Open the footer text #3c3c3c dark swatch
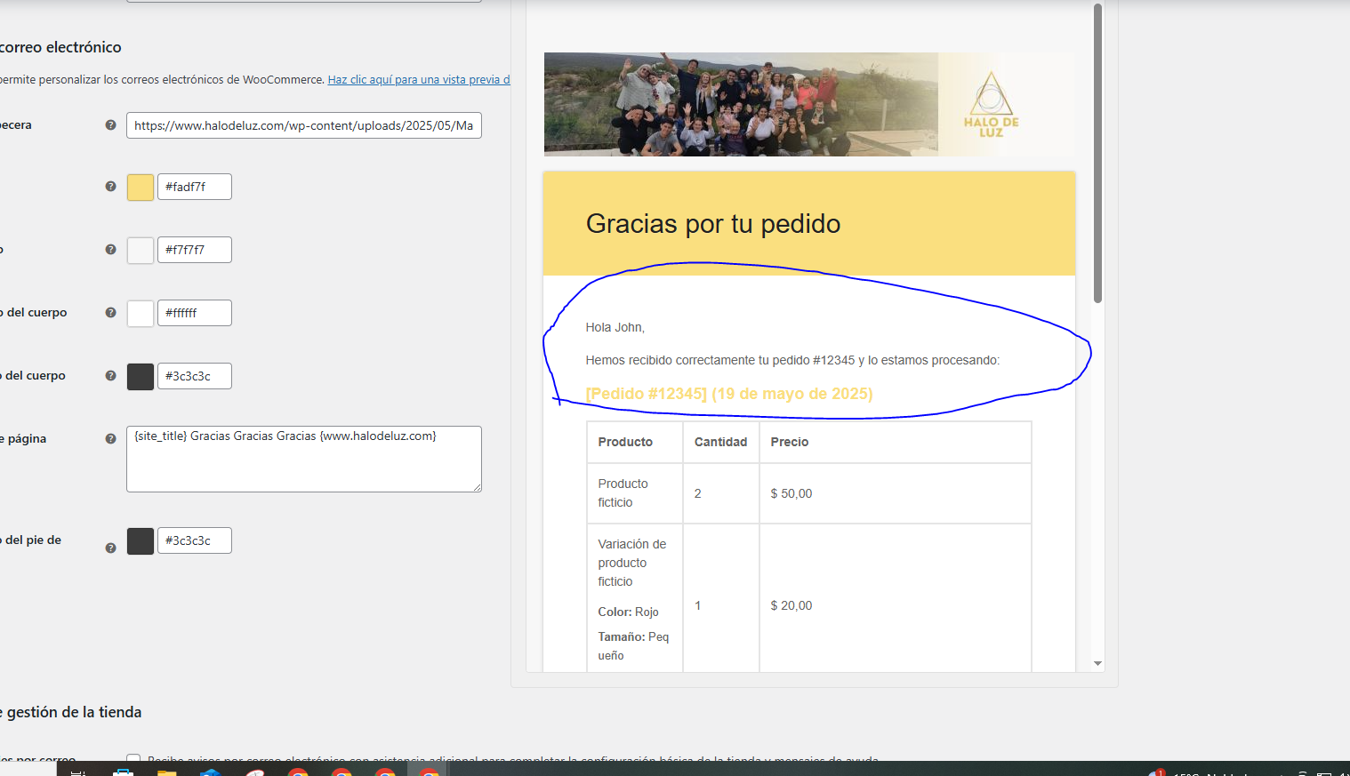This screenshot has height=776, width=1350. coord(141,540)
